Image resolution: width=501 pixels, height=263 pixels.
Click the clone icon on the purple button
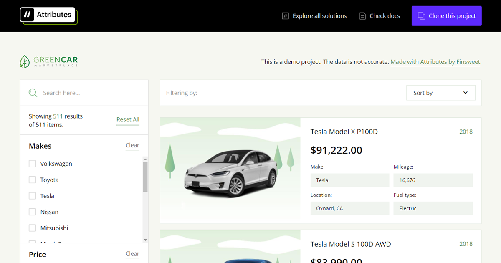(421, 16)
